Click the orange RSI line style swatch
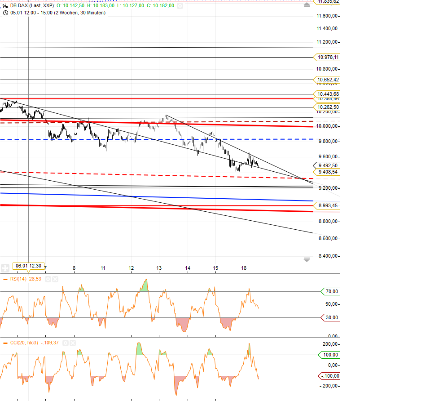Image resolution: width=430 pixels, height=401 pixels. pos(5,279)
